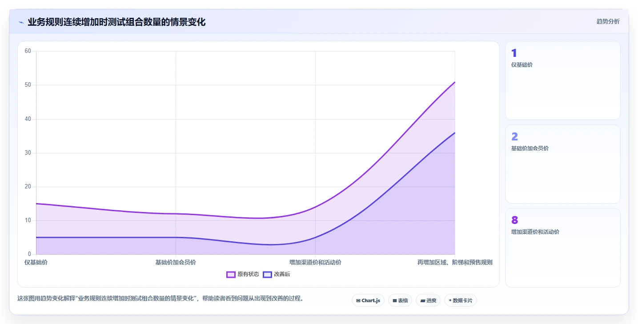Click the number 8 in third card
This screenshot has height=324, width=638.
pos(515,220)
